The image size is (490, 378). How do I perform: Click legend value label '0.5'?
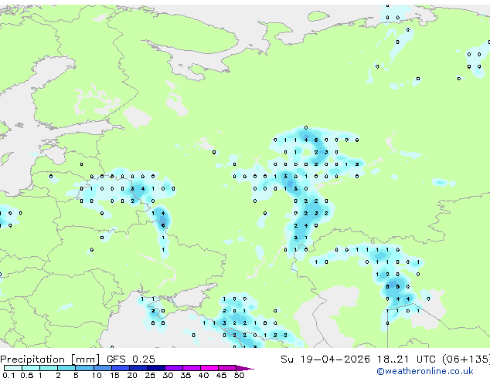[x=27, y=375]
